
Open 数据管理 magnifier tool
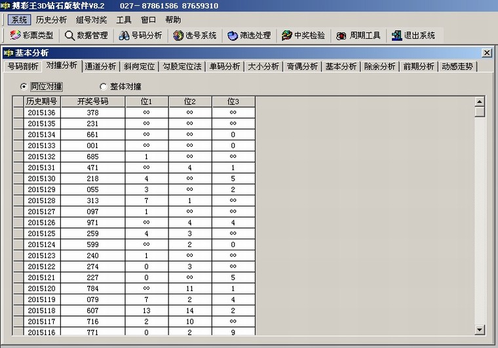tap(69, 35)
